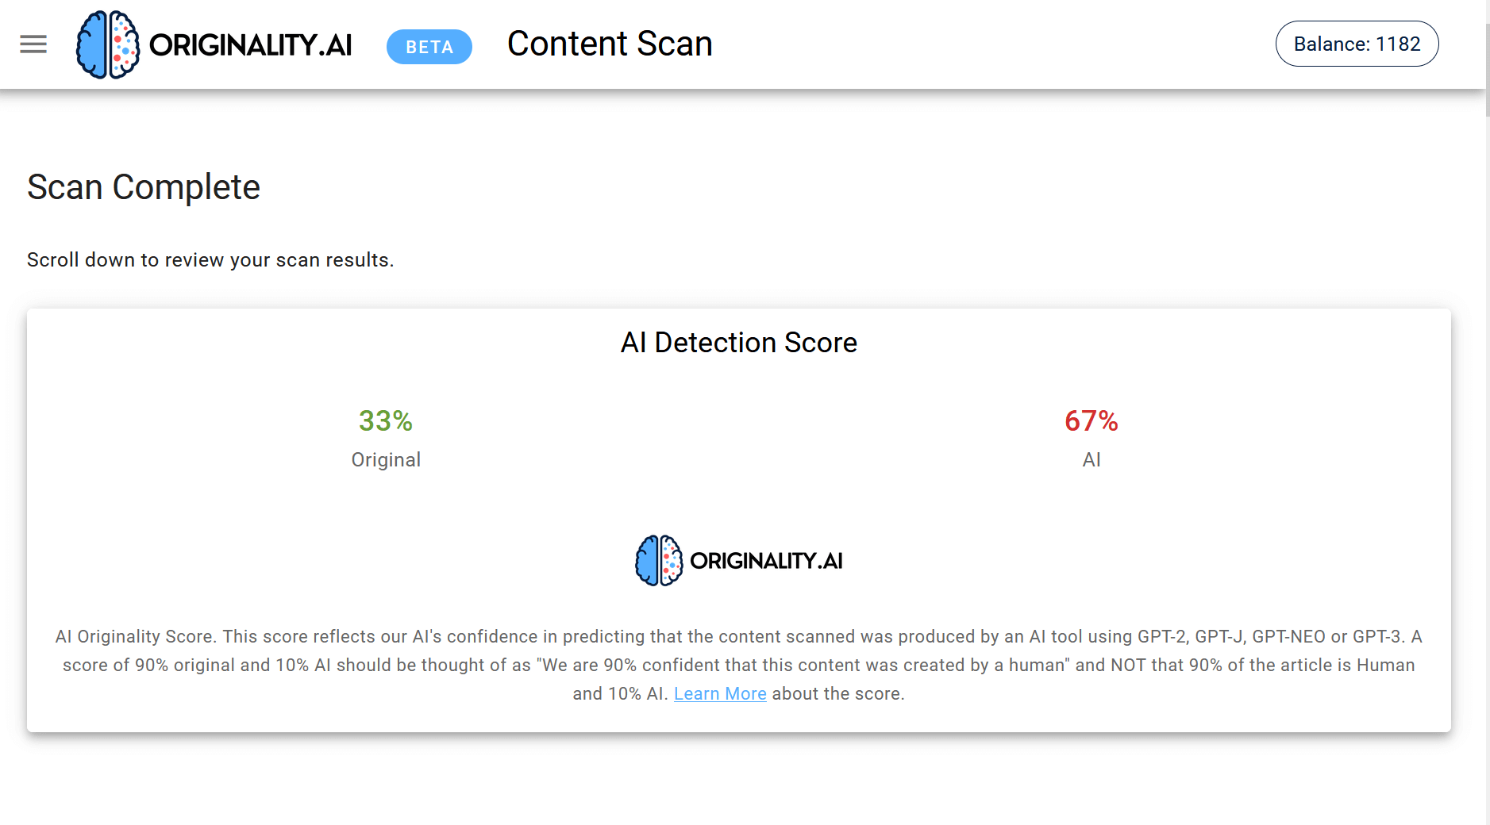Click the score description paragraph
Viewport: 1490px width, 825px height.
click(739, 665)
